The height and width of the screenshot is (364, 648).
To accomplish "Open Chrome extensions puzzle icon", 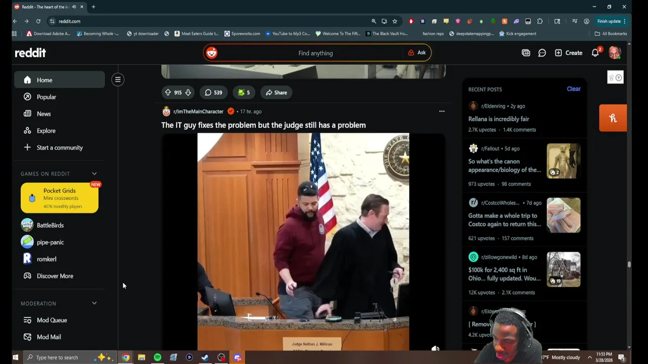I will (540, 21).
